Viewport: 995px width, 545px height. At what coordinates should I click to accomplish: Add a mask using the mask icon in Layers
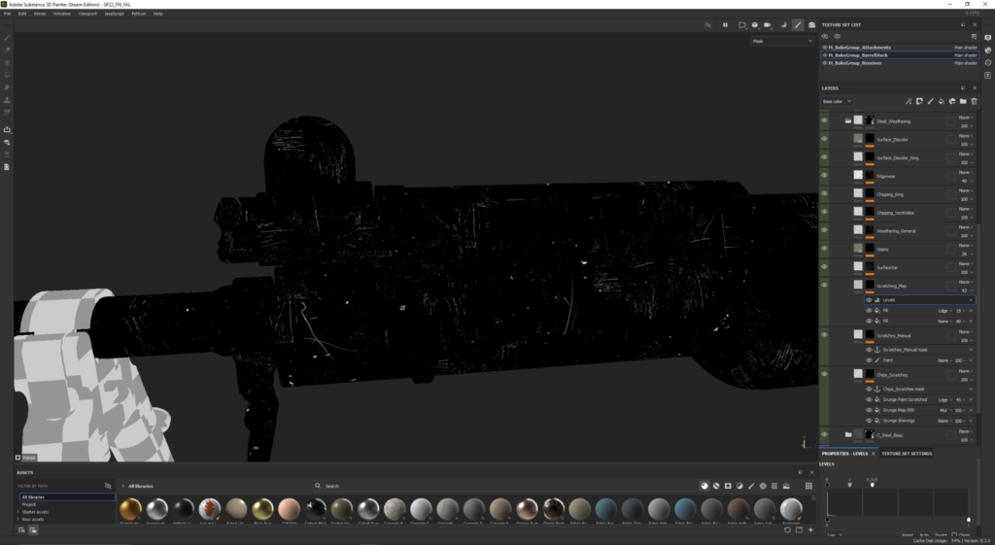(x=919, y=101)
